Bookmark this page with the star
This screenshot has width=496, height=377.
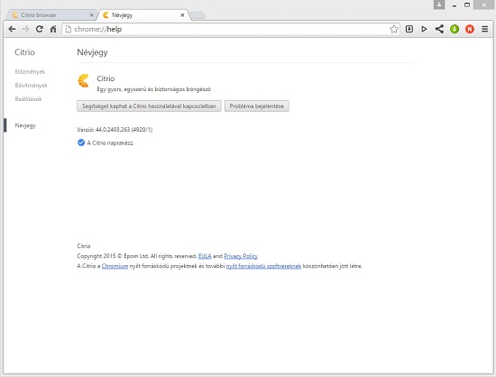[x=394, y=29]
